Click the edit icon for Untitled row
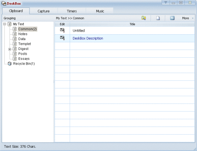The height and width of the screenshot is (151, 197). coord(62,30)
